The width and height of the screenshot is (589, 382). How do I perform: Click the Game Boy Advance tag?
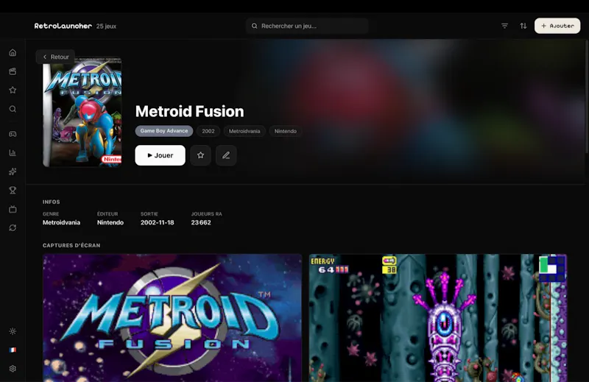point(164,131)
